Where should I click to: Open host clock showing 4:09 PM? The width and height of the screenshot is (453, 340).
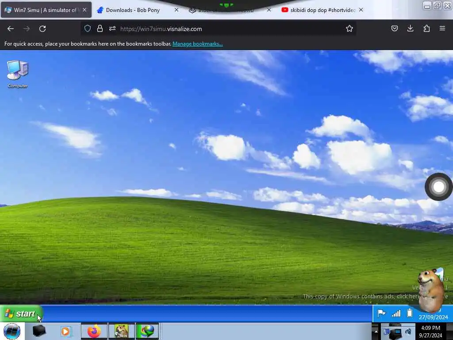tap(430, 332)
